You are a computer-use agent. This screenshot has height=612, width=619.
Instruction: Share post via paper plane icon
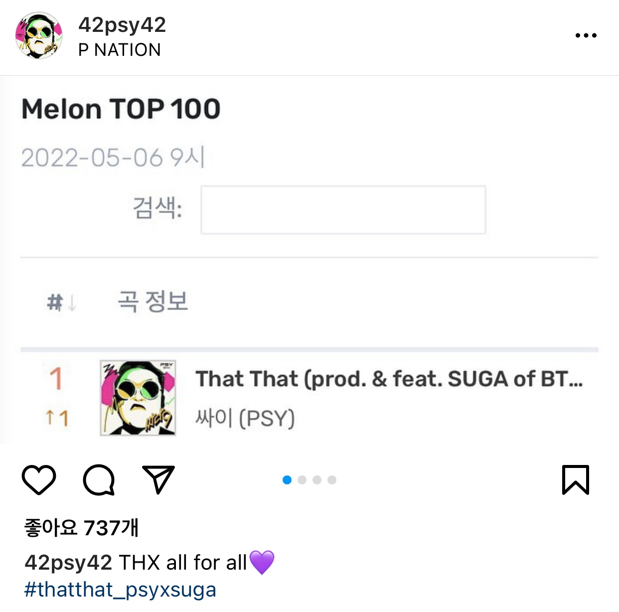pos(158,480)
